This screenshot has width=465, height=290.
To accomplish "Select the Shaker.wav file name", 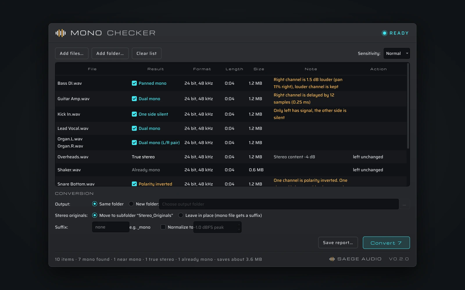I will 69,170.
